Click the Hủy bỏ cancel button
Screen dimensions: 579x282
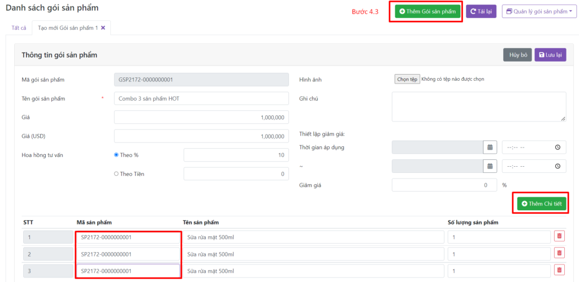point(517,55)
